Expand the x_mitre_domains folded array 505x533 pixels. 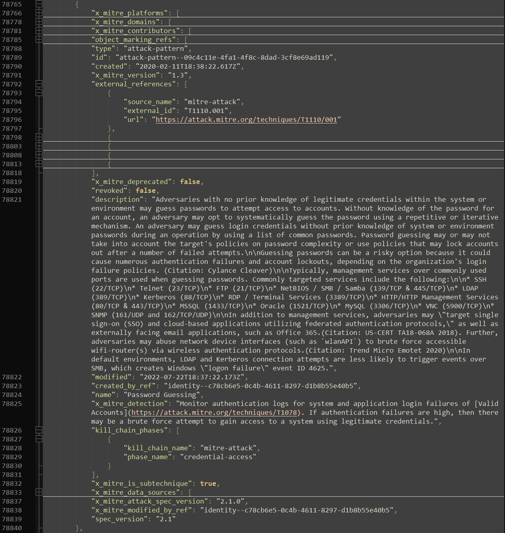(38, 22)
